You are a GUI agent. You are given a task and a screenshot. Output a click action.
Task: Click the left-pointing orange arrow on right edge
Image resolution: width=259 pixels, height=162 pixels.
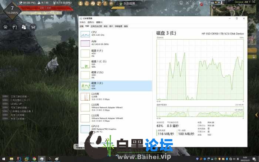click(257, 115)
